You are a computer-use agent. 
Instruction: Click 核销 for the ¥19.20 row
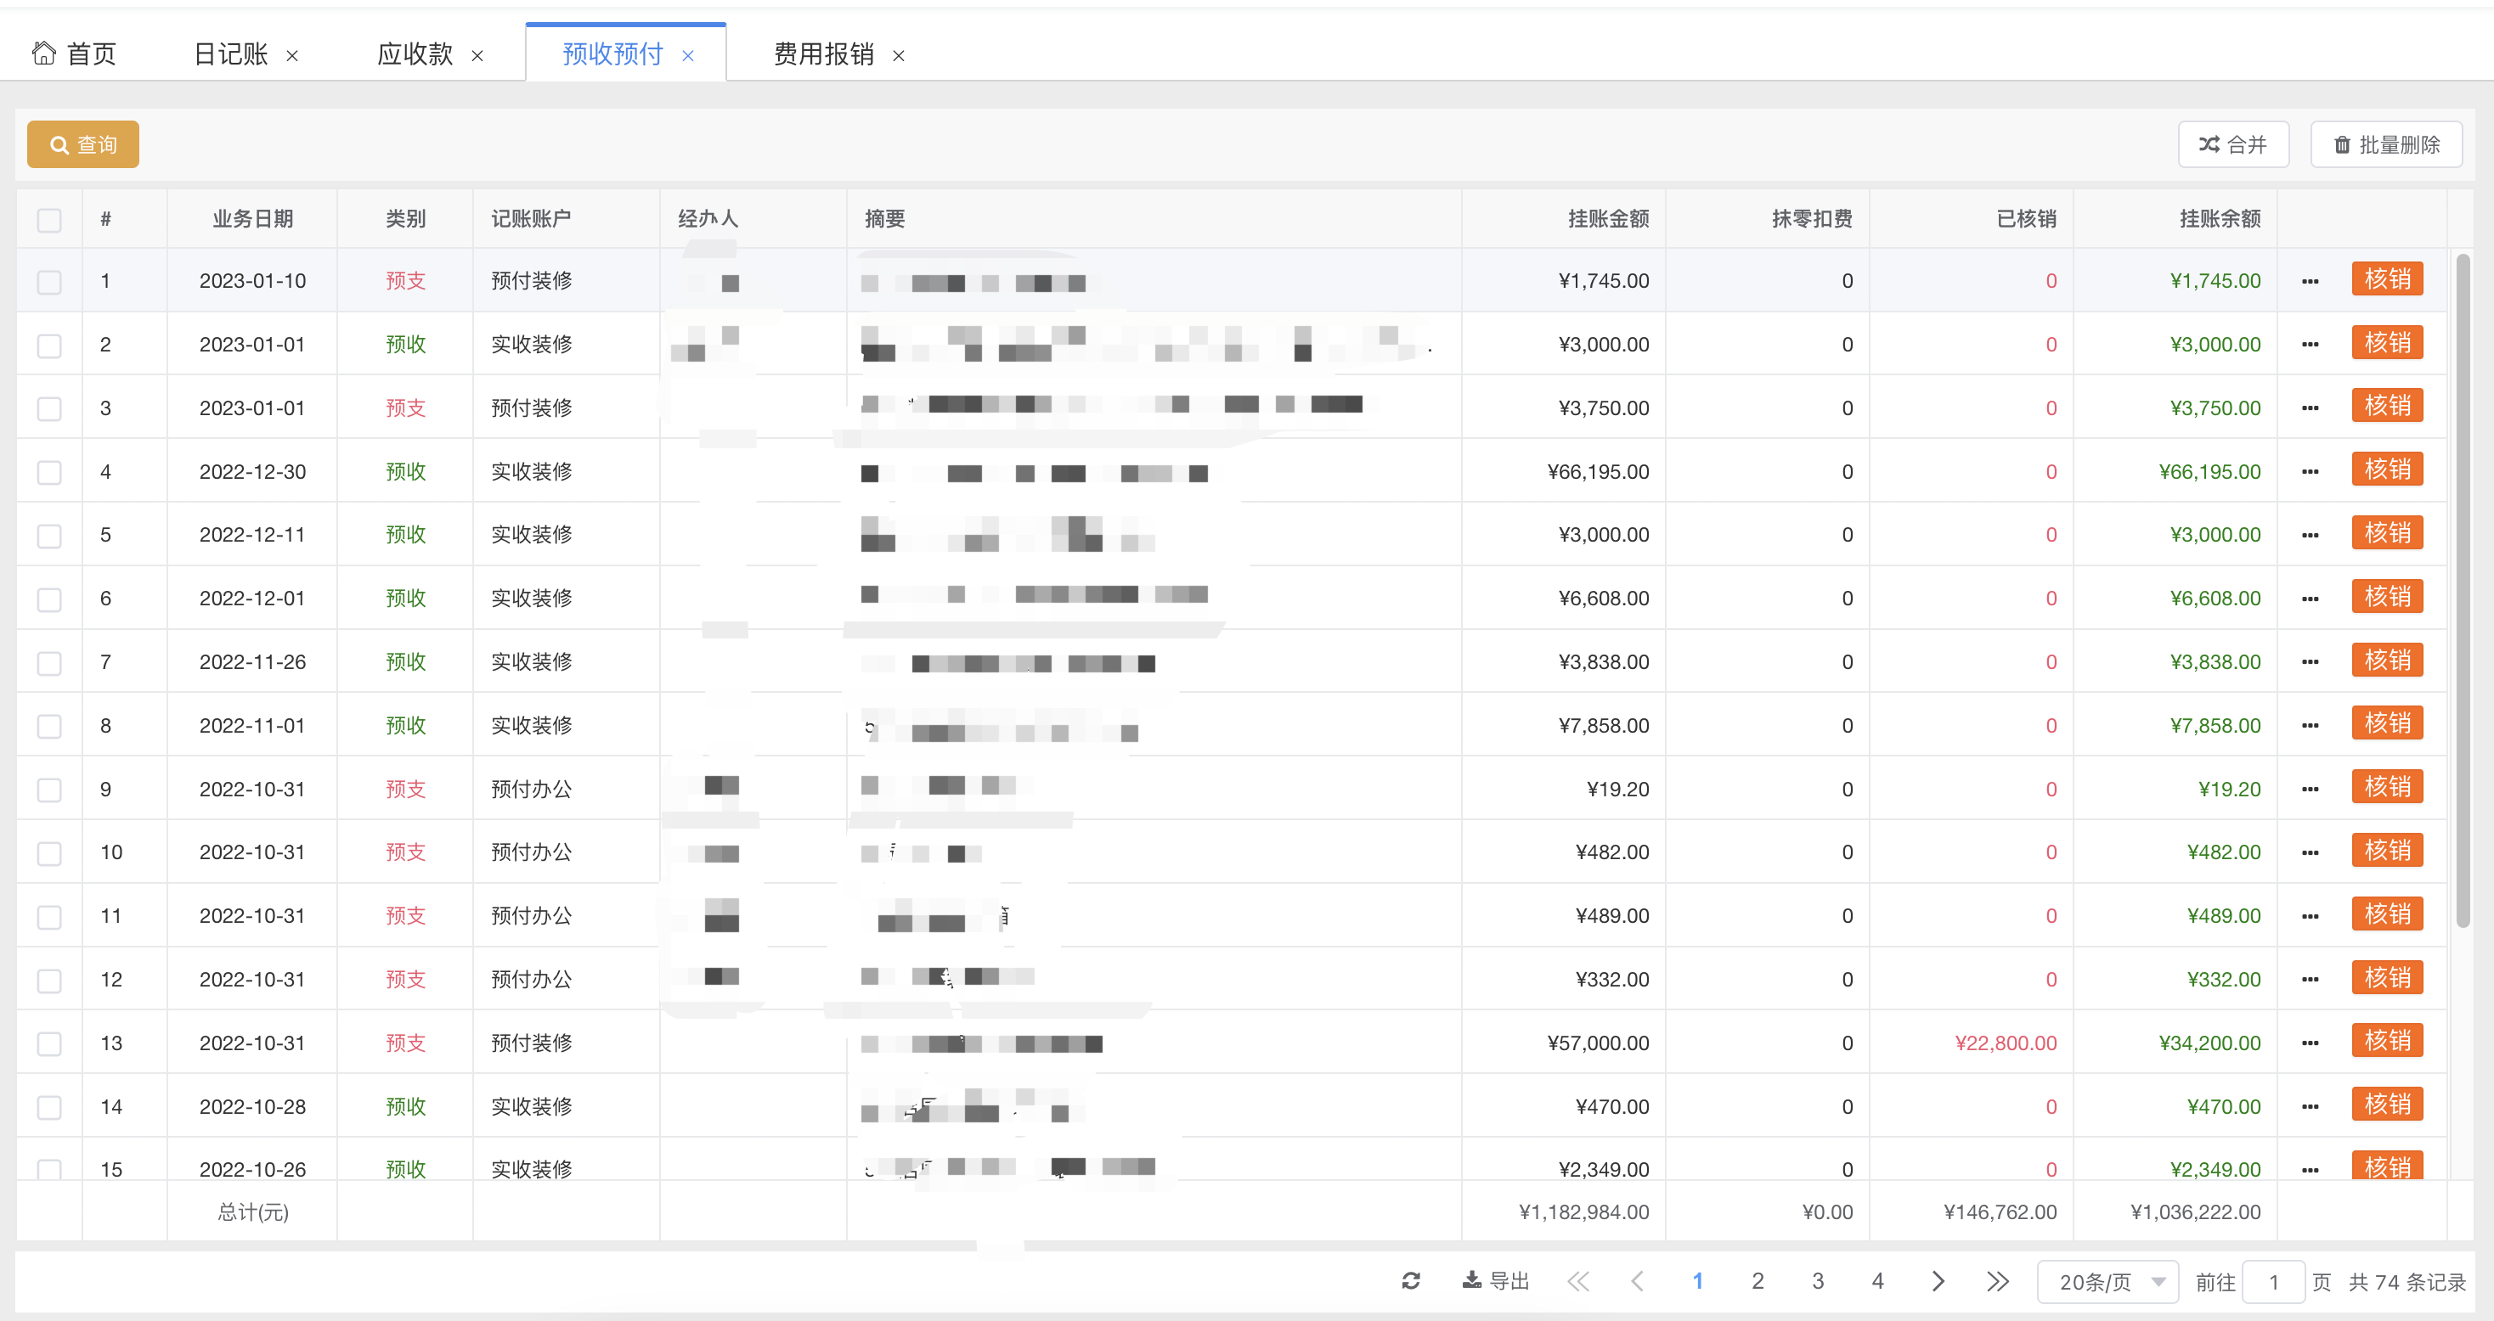2388,788
